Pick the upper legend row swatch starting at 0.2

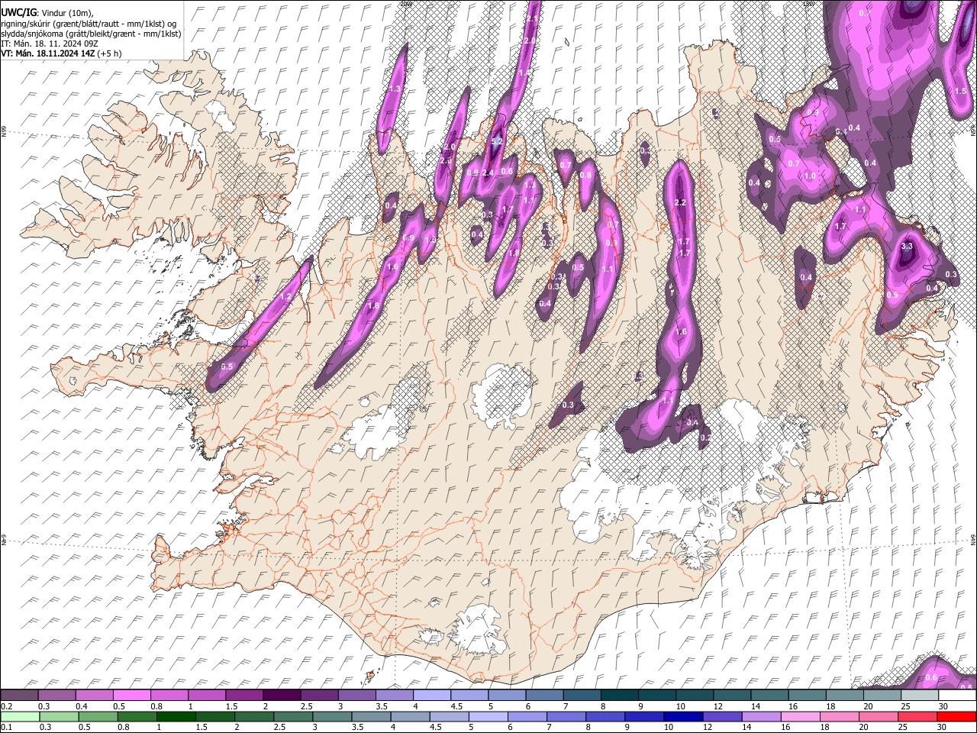click(x=19, y=695)
